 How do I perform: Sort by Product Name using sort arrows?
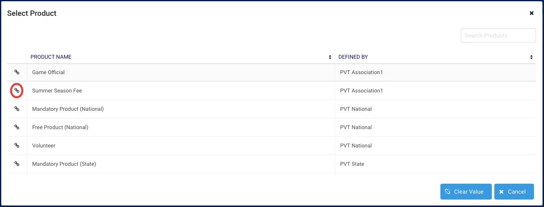(x=330, y=57)
